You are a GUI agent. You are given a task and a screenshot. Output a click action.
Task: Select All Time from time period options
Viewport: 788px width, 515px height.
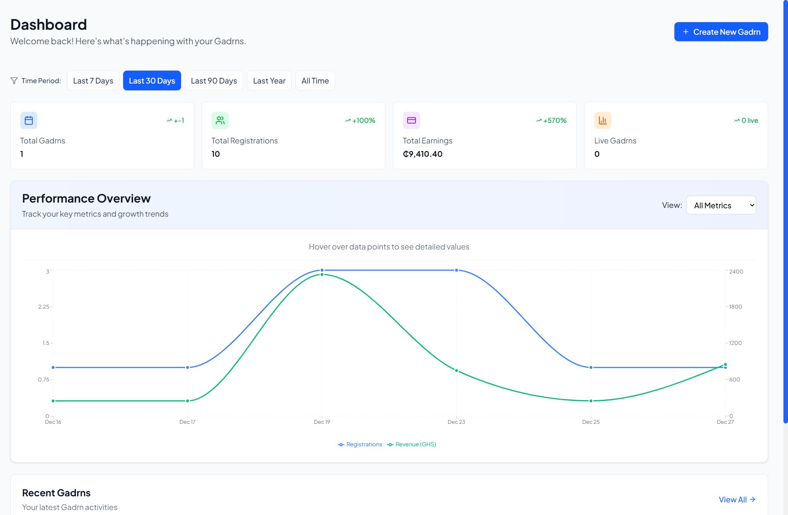tap(315, 80)
